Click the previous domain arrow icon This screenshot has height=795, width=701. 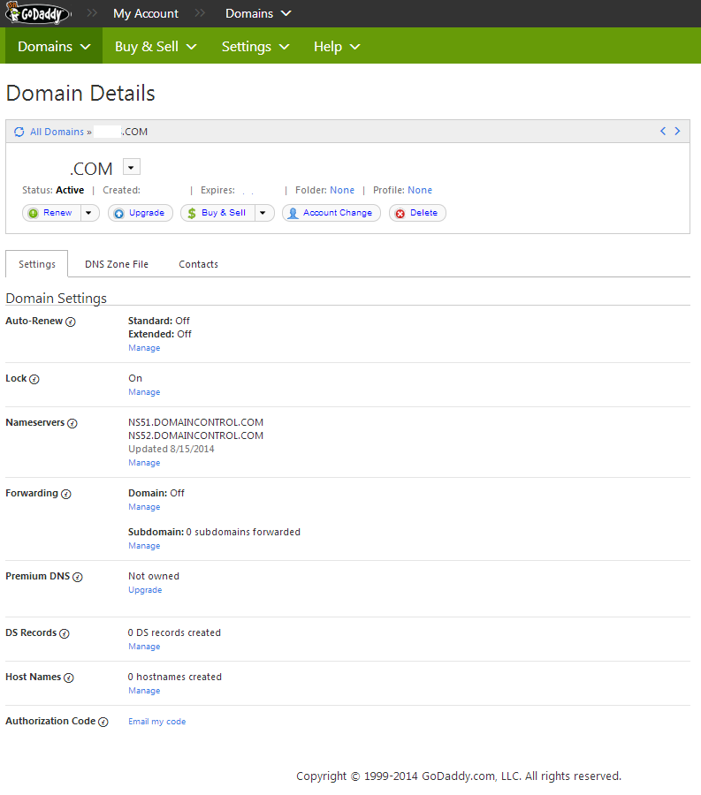(663, 132)
